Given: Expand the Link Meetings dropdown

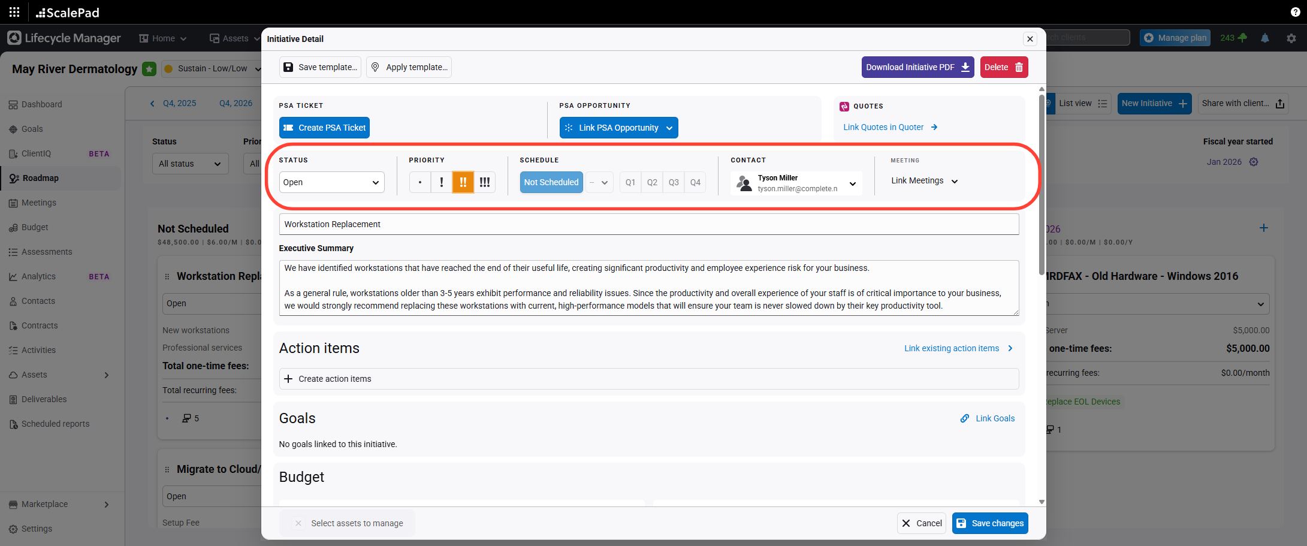Looking at the screenshot, I should [925, 180].
